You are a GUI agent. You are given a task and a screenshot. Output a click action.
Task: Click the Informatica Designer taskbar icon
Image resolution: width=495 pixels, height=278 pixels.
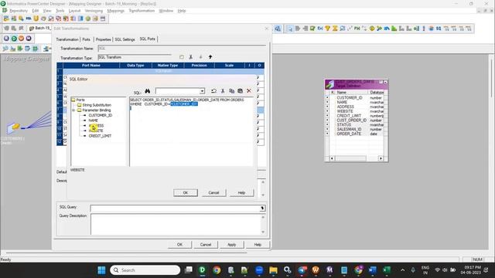point(203,270)
